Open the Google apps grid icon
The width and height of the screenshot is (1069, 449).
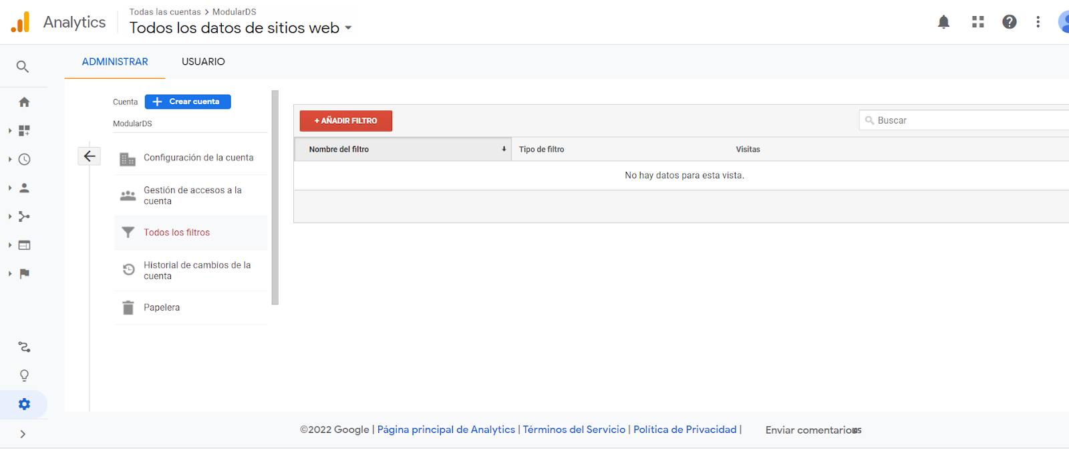pos(977,22)
